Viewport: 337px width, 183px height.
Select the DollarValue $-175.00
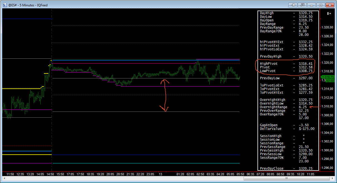click(x=307, y=129)
